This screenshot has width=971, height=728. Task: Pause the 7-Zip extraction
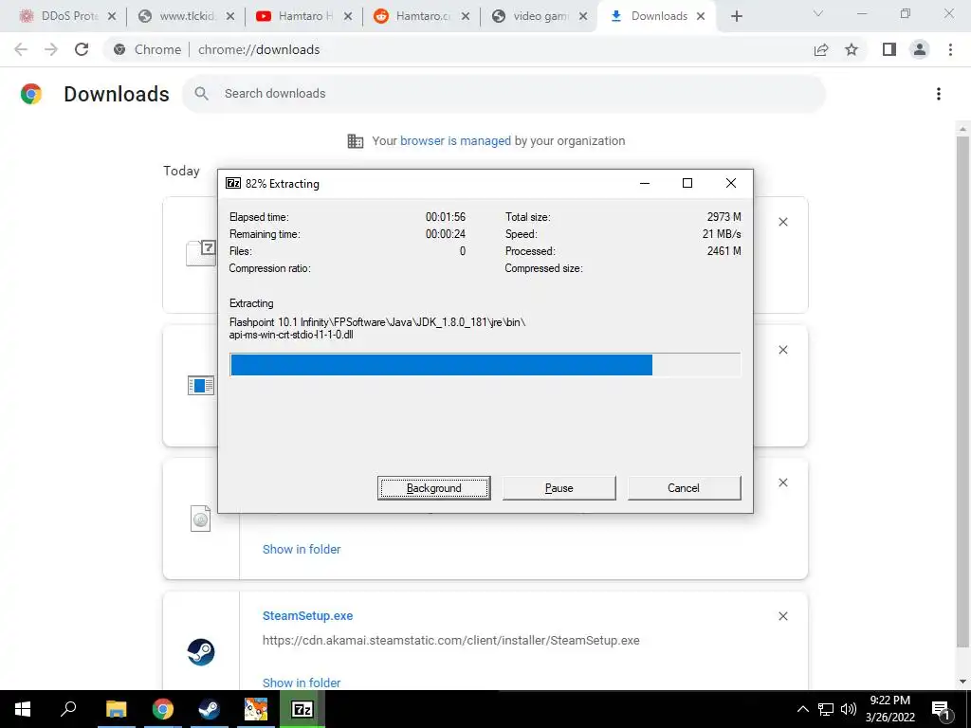[559, 488]
